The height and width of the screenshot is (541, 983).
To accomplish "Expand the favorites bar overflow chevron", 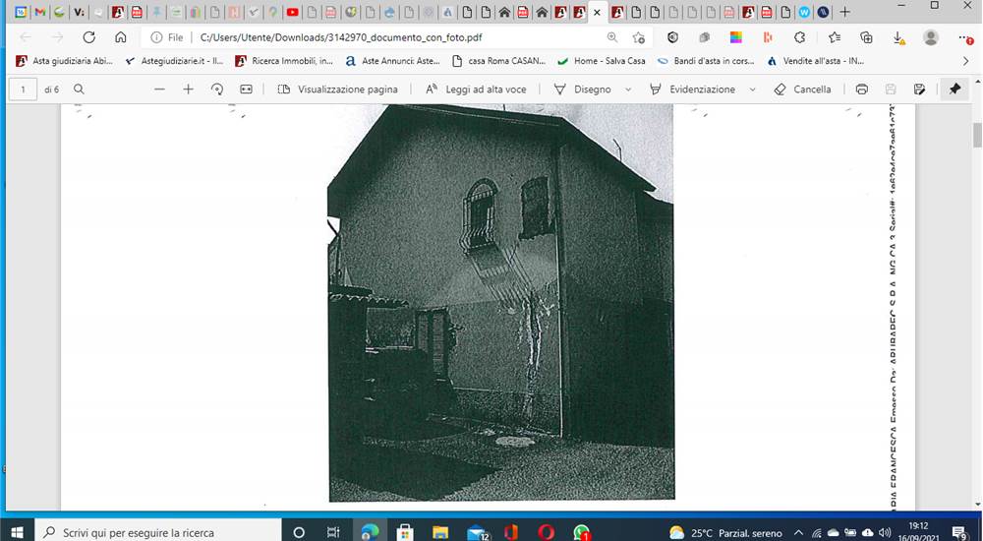I will [x=966, y=61].
